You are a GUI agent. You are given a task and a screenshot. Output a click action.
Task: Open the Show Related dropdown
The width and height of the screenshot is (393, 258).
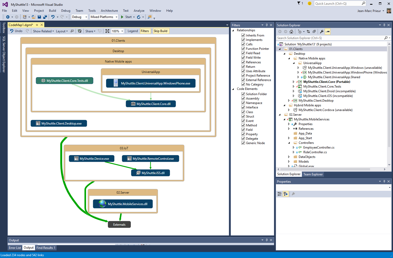pos(42,31)
